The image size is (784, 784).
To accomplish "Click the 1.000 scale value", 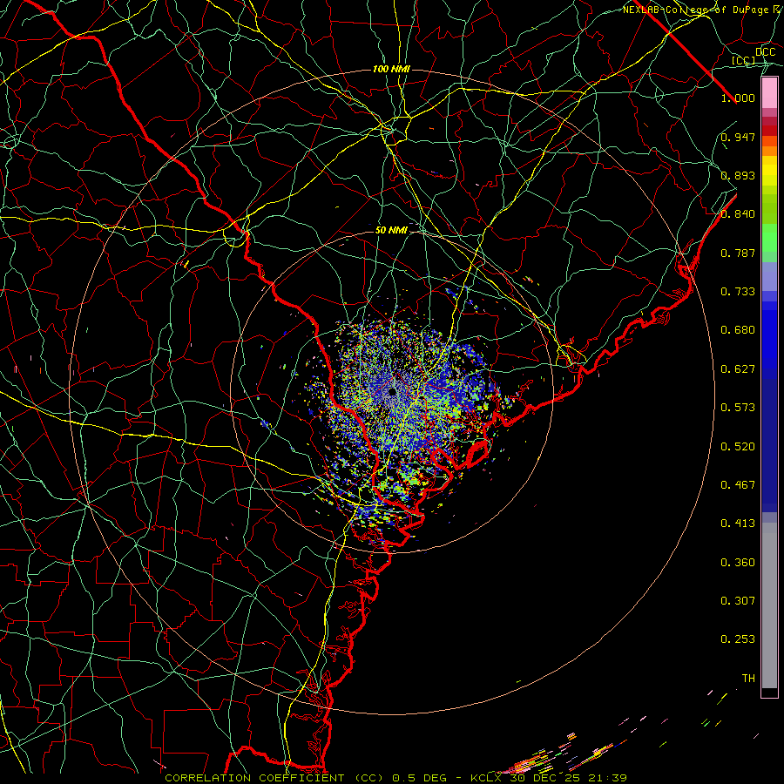I will click(738, 98).
